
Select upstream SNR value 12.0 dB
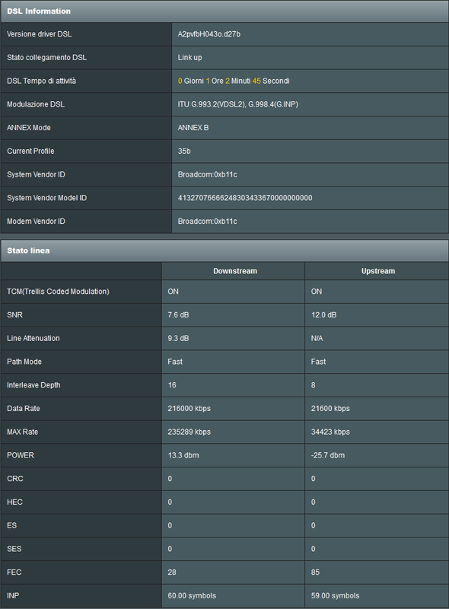click(x=323, y=314)
